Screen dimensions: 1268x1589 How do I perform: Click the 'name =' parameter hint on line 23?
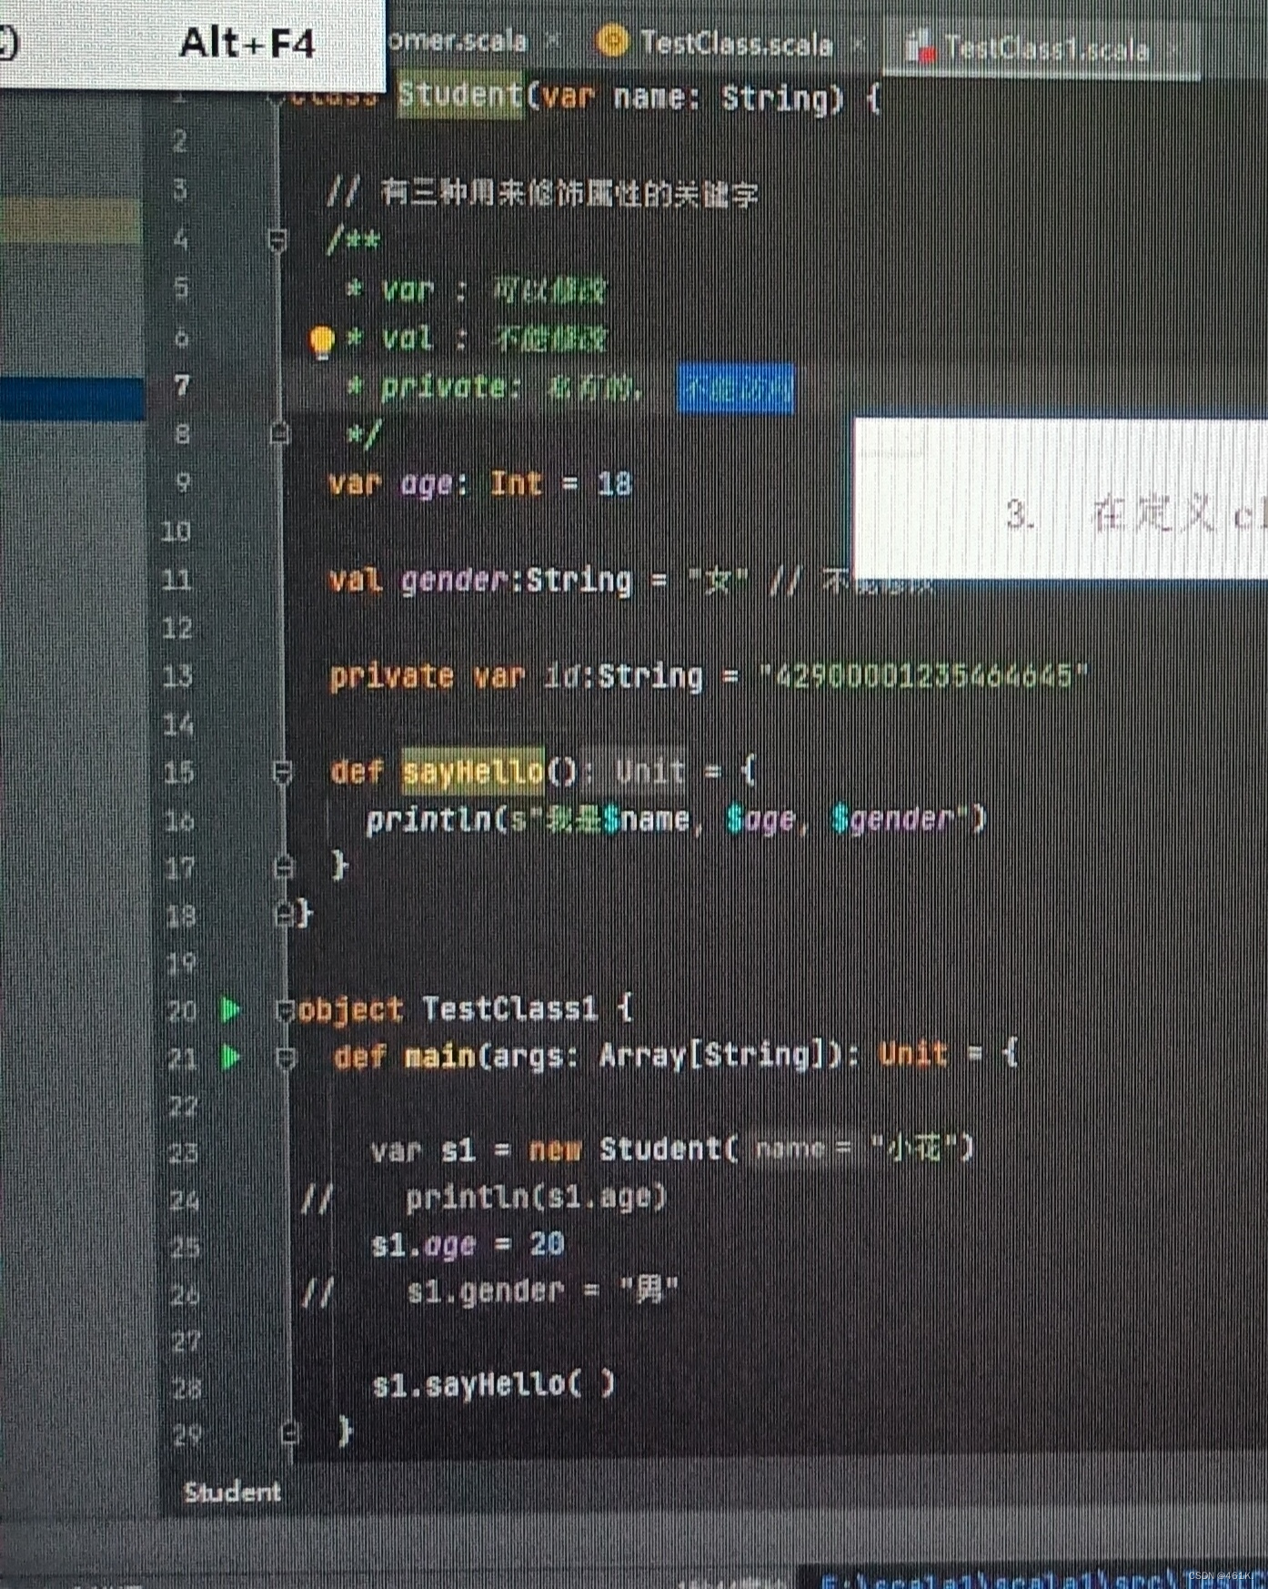point(801,1149)
